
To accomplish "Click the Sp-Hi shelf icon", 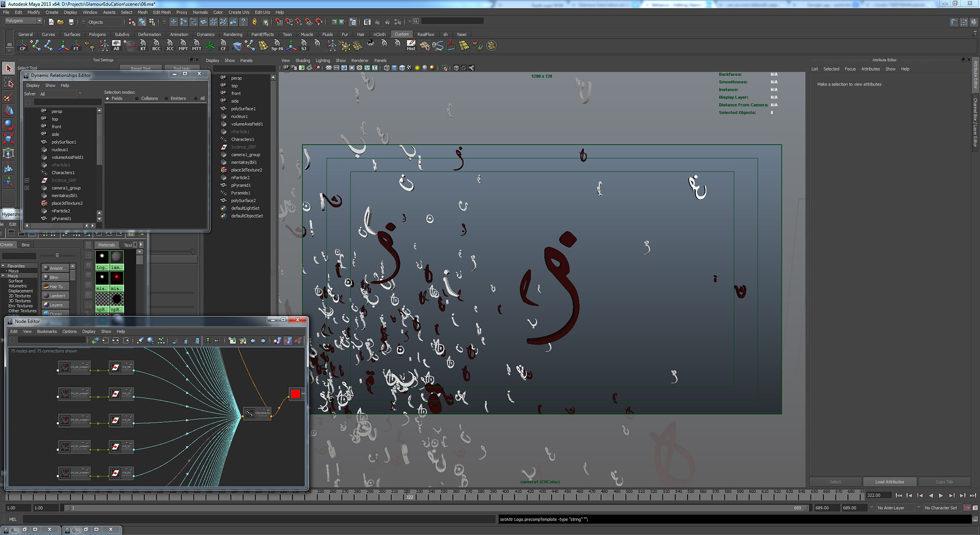I will [x=277, y=46].
